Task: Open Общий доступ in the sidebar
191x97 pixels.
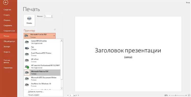Action: tap(9, 41)
